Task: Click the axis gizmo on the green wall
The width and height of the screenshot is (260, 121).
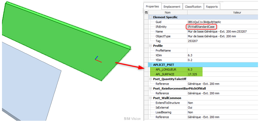Action: [x=98, y=59]
